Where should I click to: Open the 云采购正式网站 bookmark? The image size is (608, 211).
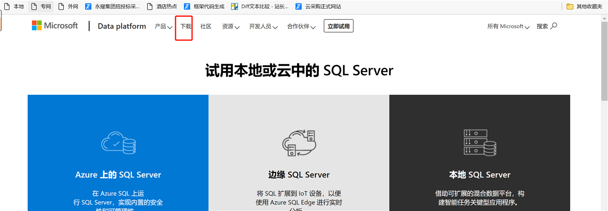pyautogui.click(x=318, y=6)
